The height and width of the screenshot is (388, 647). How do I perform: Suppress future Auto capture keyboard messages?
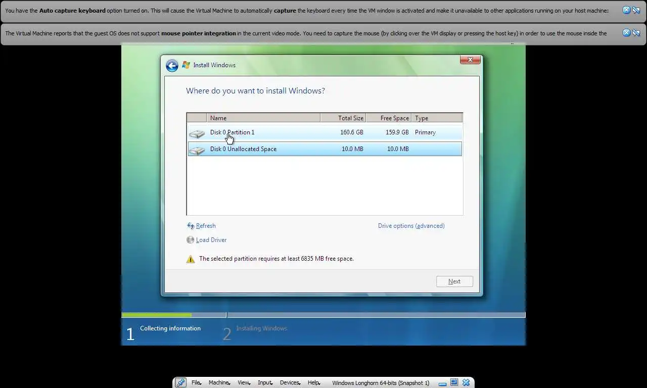coord(636,10)
